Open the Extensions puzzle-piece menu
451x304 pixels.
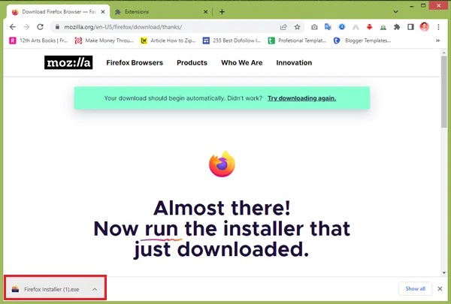(397, 27)
